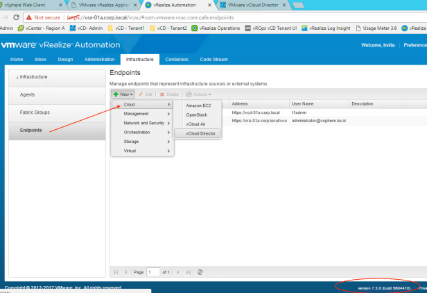Viewport: 427px width, 293px height.
Task: Click the page number input field
Action: 153,273
